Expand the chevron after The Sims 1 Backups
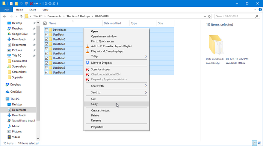The height and width of the screenshot is (146, 263). [x=92, y=17]
